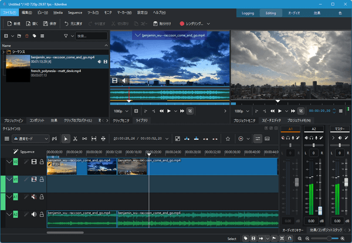Click the red delete clip icon in bin
Viewport: 352px width, 243px height.
[x=26, y=36]
